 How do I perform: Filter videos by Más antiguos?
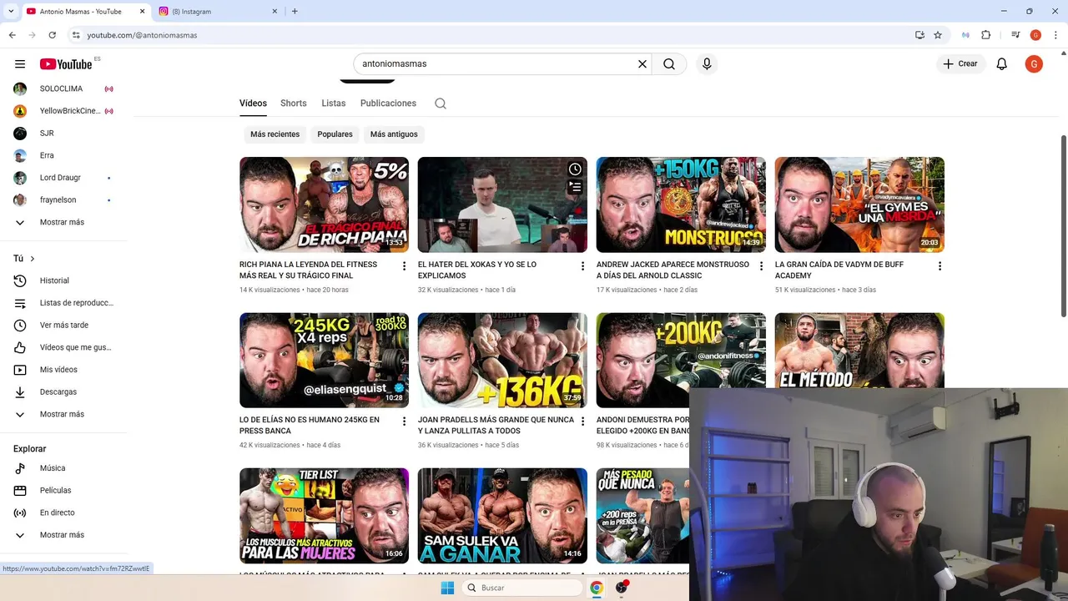coord(394,134)
